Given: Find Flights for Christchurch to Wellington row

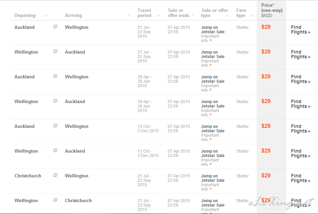Looking at the screenshot, I should (300, 178).
